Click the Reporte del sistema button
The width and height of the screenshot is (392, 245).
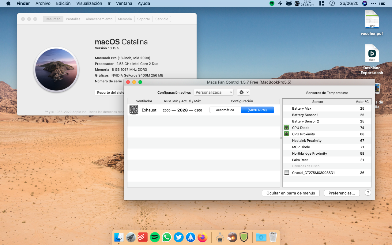click(x=110, y=92)
